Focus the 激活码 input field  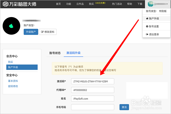[93, 81]
